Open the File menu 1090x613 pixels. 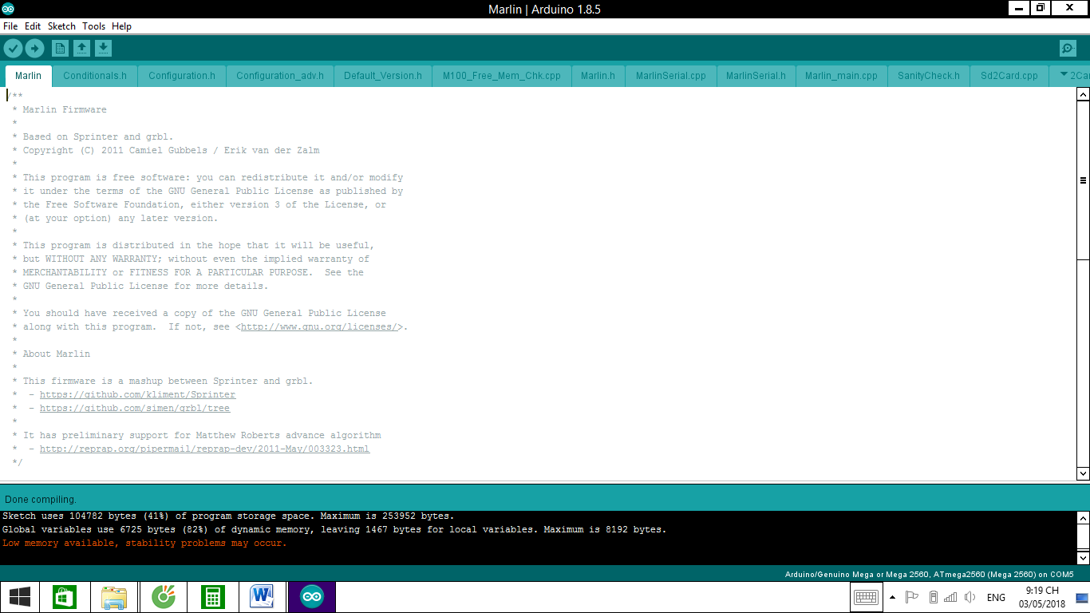(x=10, y=26)
